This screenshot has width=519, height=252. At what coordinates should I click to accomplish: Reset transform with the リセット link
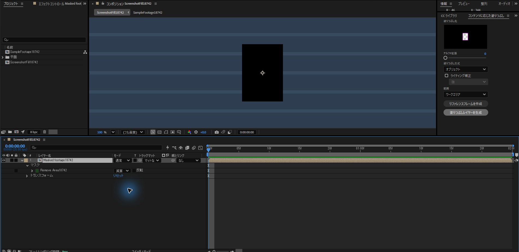tap(118, 176)
